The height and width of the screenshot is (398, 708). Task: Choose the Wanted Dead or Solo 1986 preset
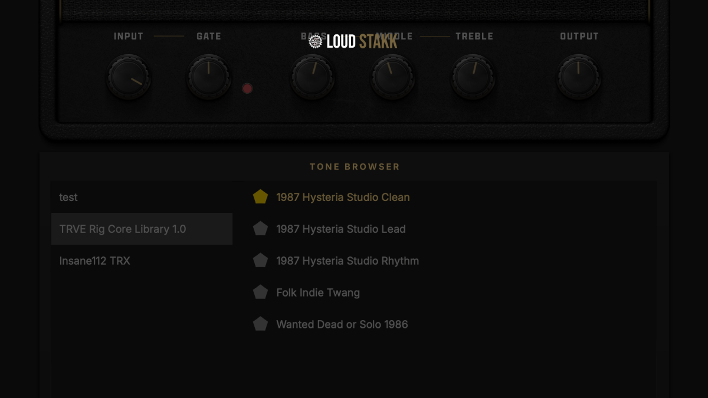pos(342,325)
